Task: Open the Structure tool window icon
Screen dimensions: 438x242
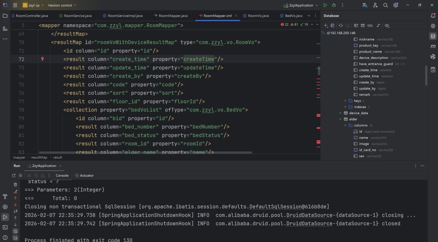Action: tap(5, 29)
